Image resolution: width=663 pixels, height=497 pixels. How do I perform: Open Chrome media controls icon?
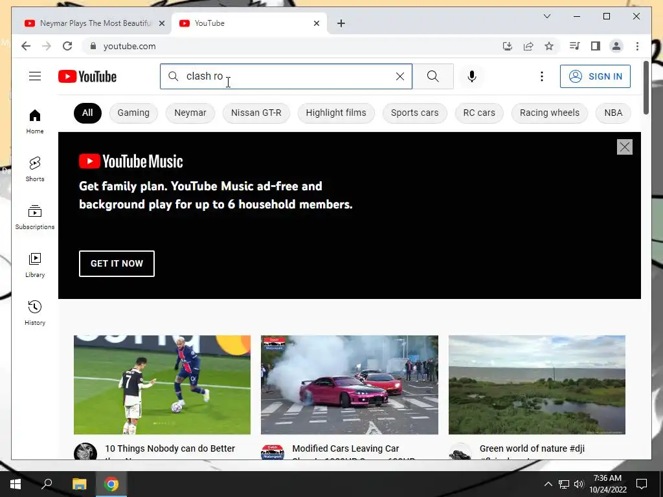(x=575, y=46)
